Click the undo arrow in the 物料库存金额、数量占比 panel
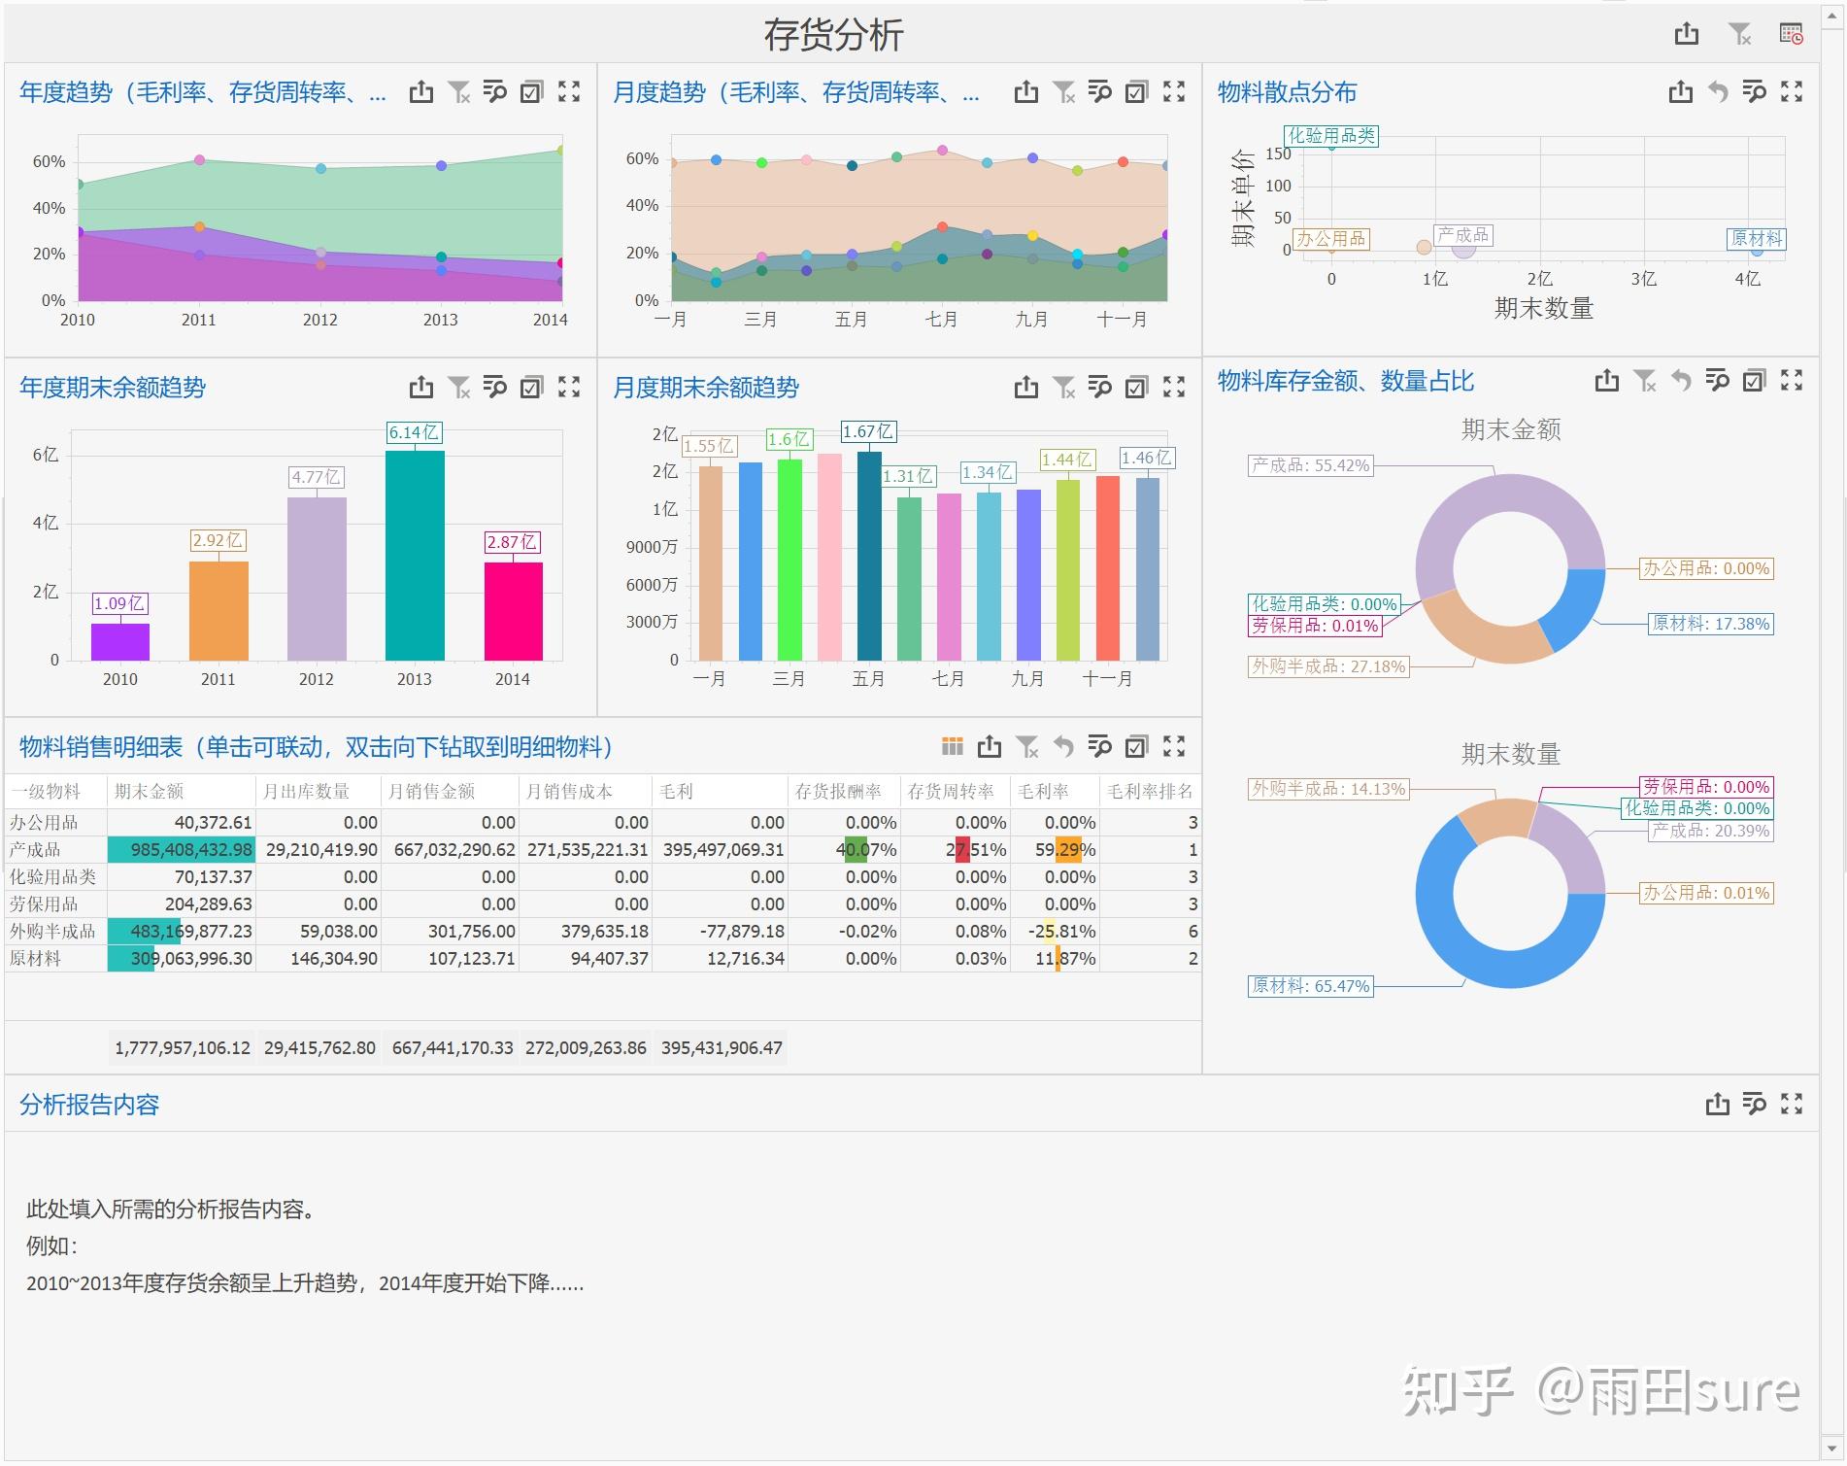The width and height of the screenshot is (1847, 1466). tap(1681, 381)
